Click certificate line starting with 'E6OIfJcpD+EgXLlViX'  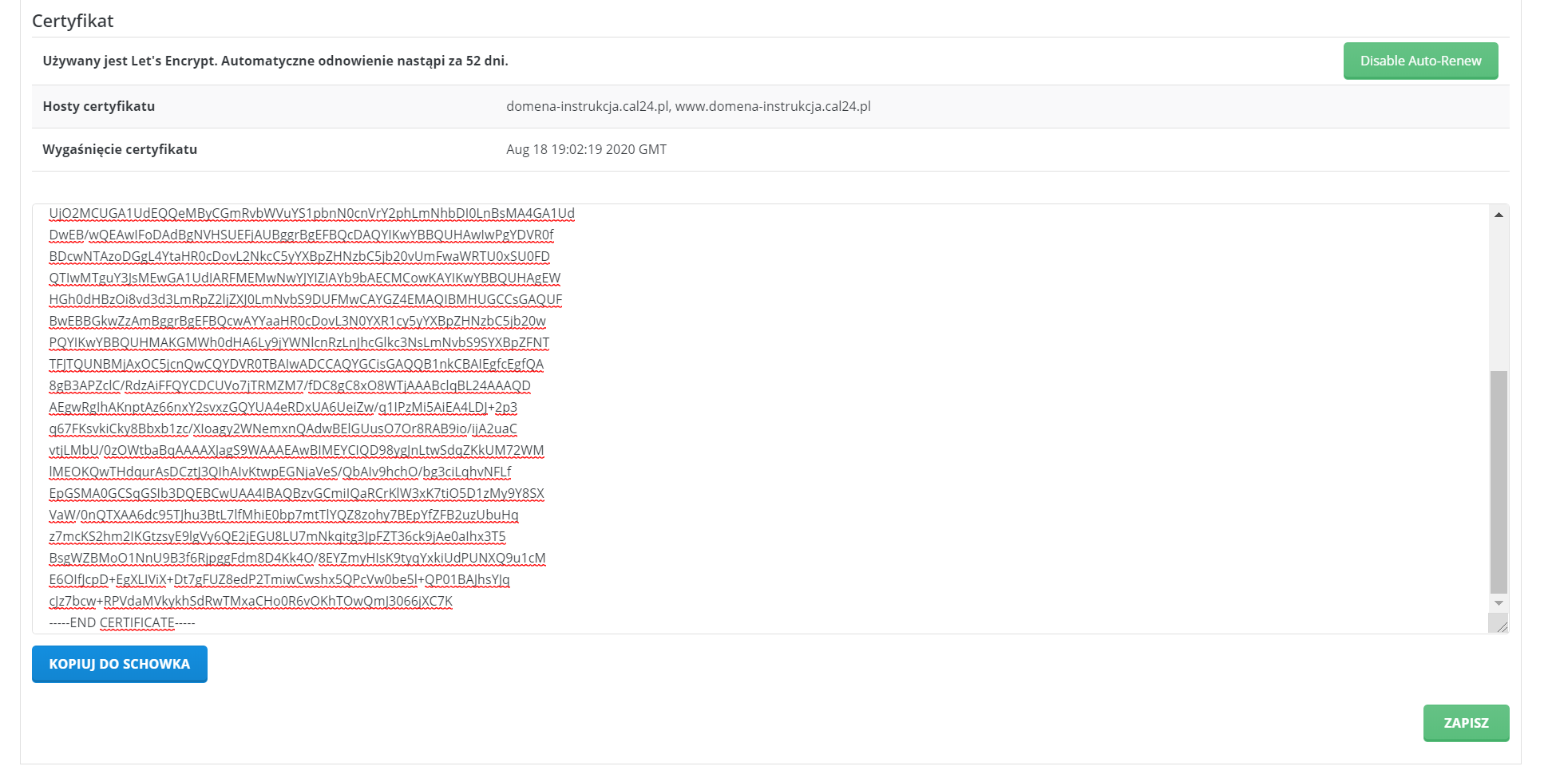pyautogui.click(x=279, y=579)
